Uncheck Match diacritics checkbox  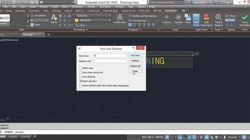(x=81, y=81)
